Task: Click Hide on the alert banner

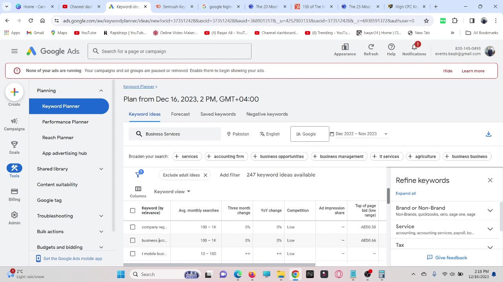Action: (x=448, y=71)
